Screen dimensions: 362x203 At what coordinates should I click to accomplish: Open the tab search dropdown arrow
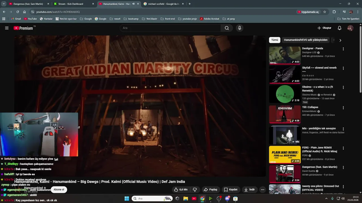pos(4,4)
